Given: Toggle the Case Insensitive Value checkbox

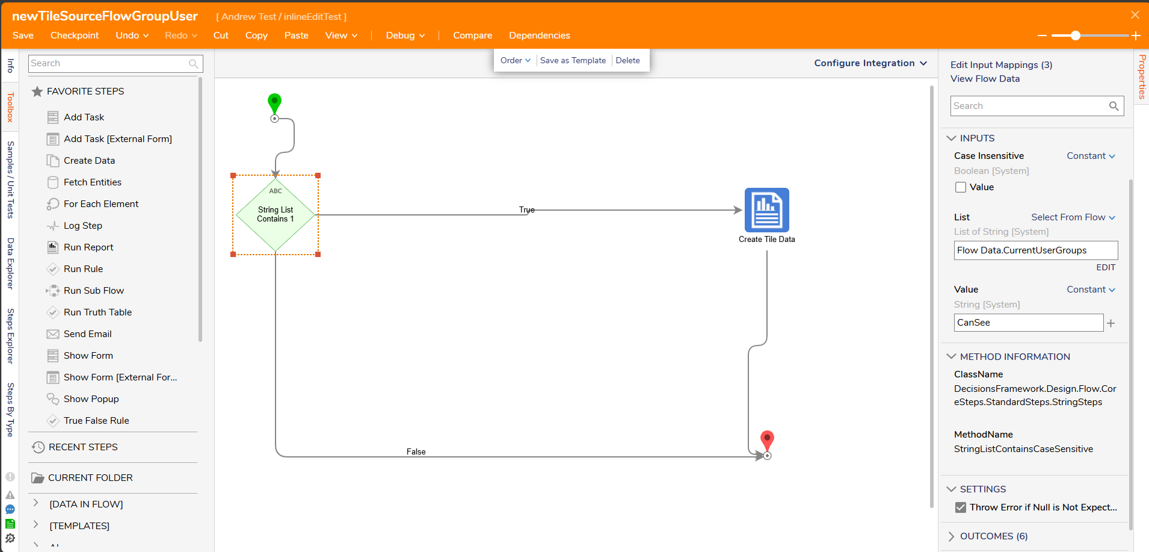Looking at the screenshot, I should pos(961,187).
